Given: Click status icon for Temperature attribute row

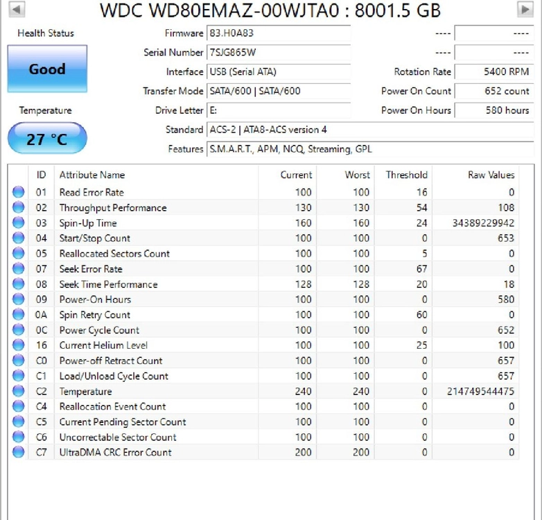Looking at the screenshot, I should pos(18,390).
